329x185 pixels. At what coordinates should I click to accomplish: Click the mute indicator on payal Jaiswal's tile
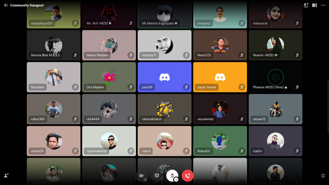(242, 87)
